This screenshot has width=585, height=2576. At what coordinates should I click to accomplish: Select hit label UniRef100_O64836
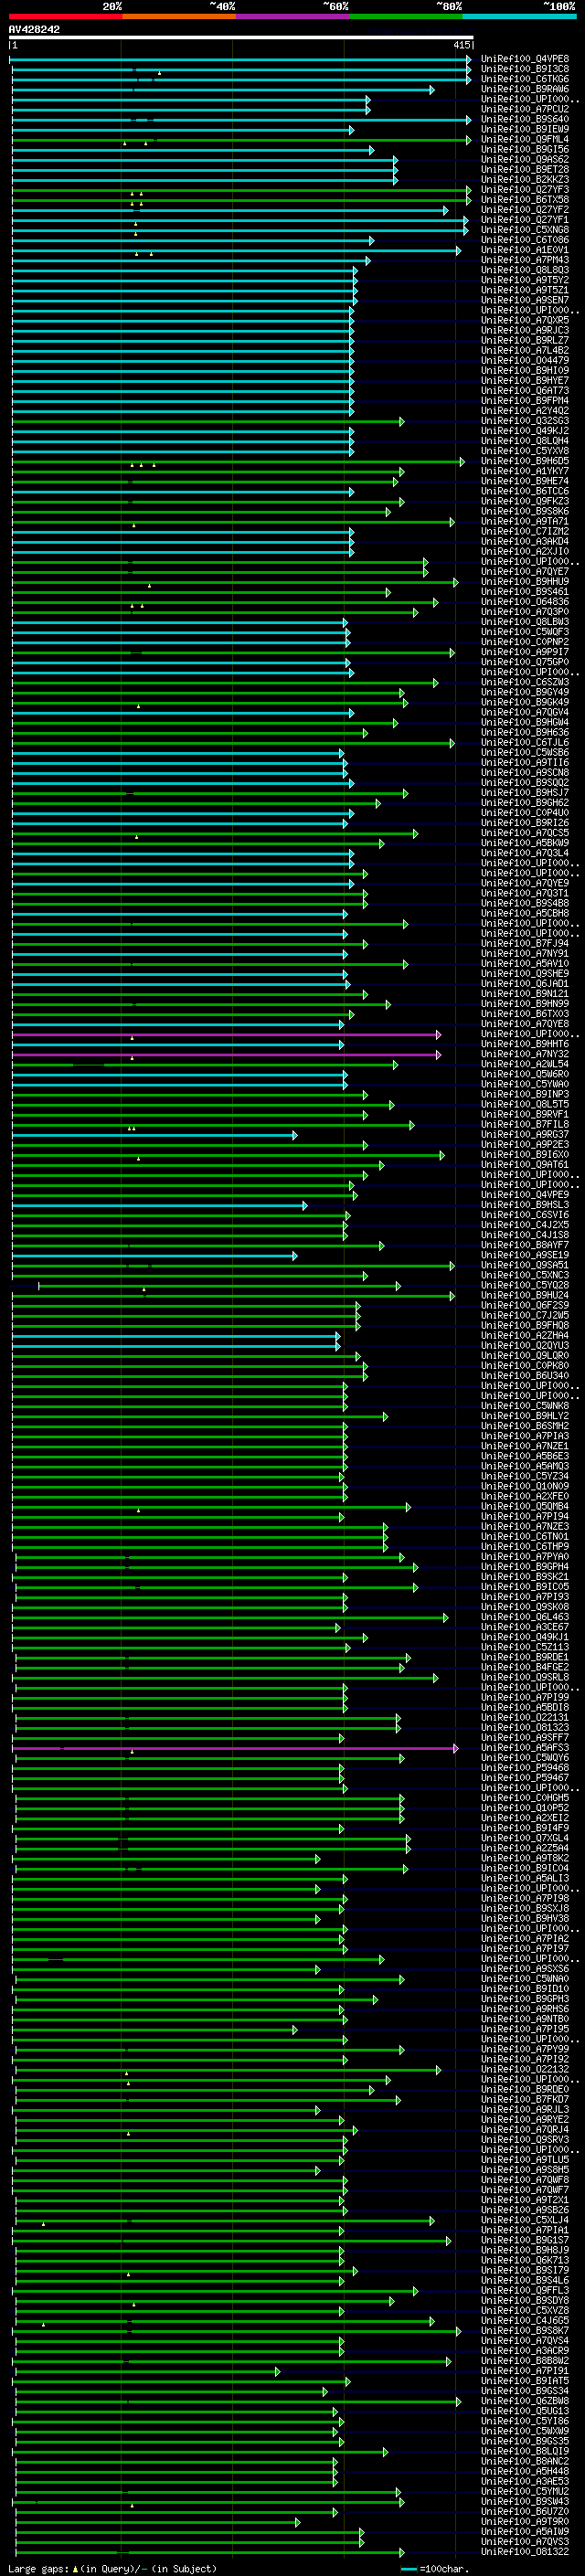(x=525, y=602)
